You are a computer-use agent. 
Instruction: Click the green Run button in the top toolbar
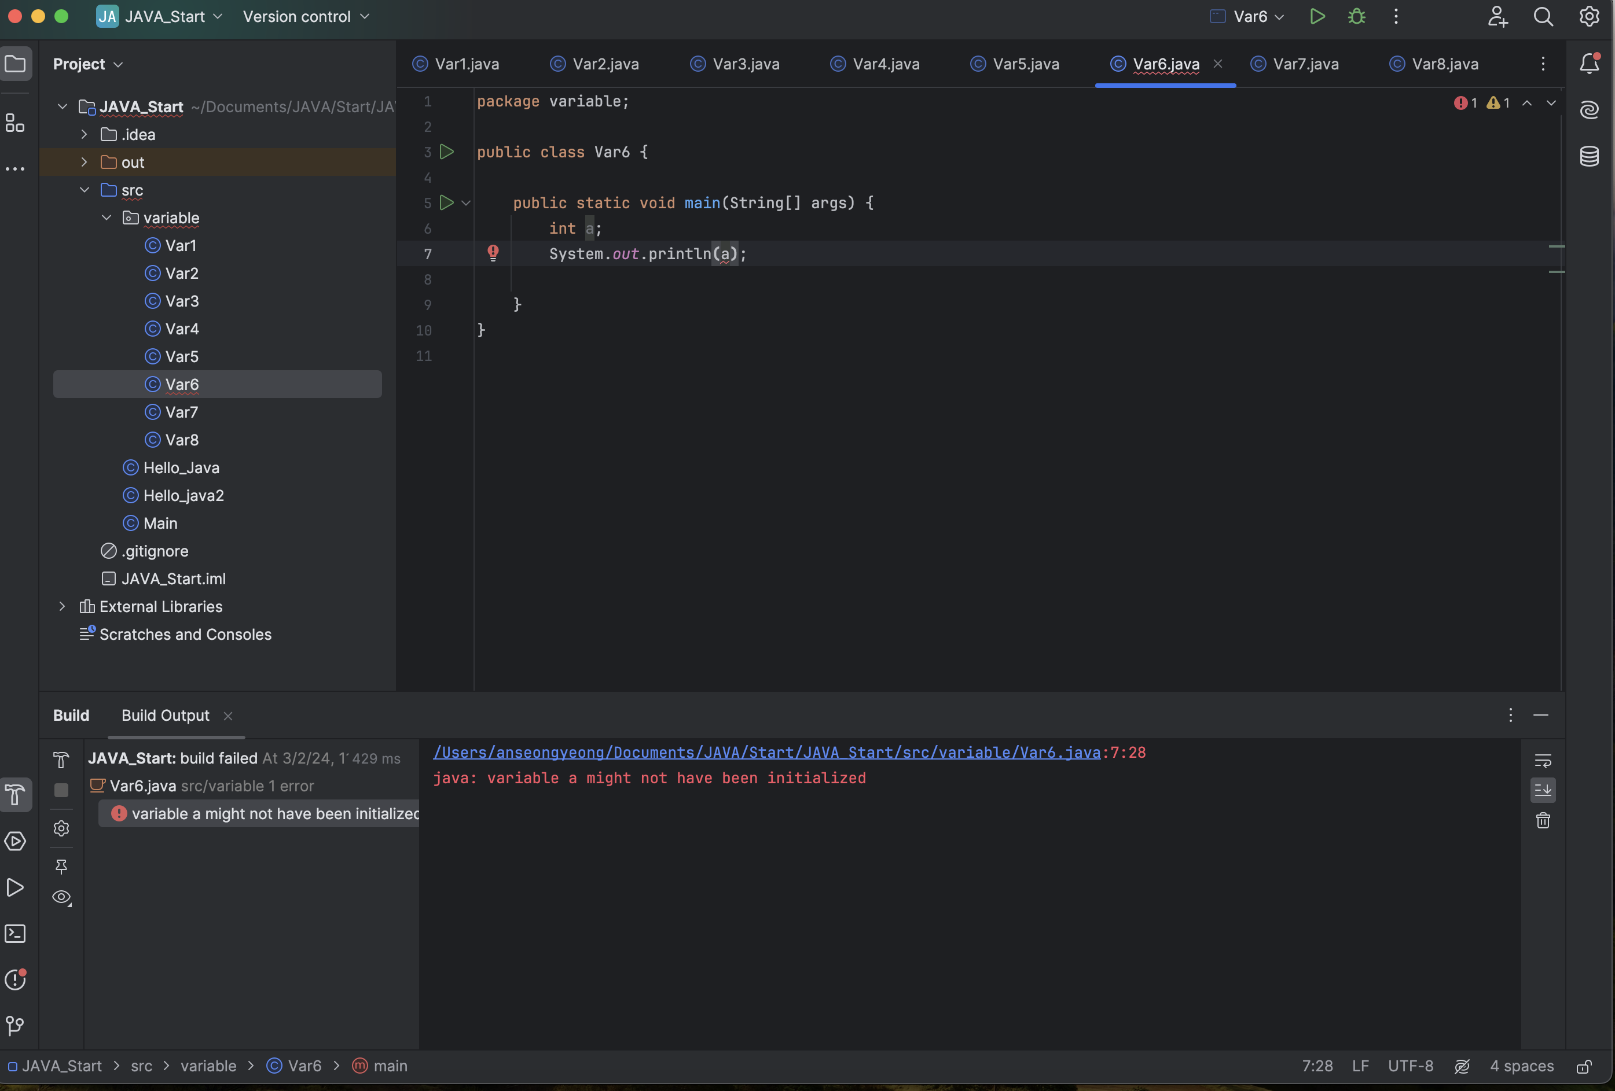click(x=1317, y=17)
